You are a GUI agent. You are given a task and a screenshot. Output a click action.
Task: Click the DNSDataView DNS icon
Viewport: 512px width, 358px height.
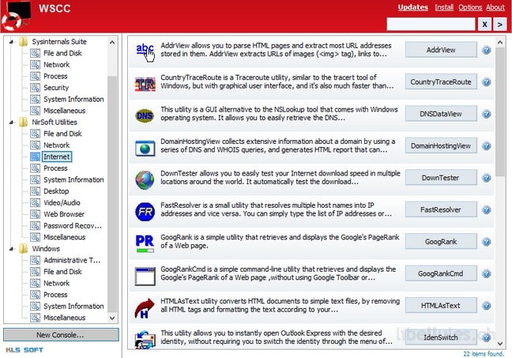coord(145,115)
